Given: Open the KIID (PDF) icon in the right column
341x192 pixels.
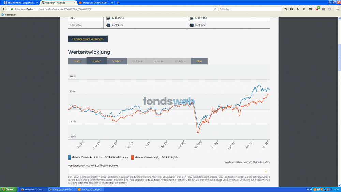Looking at the screenshot, I should tap(191, 18).
